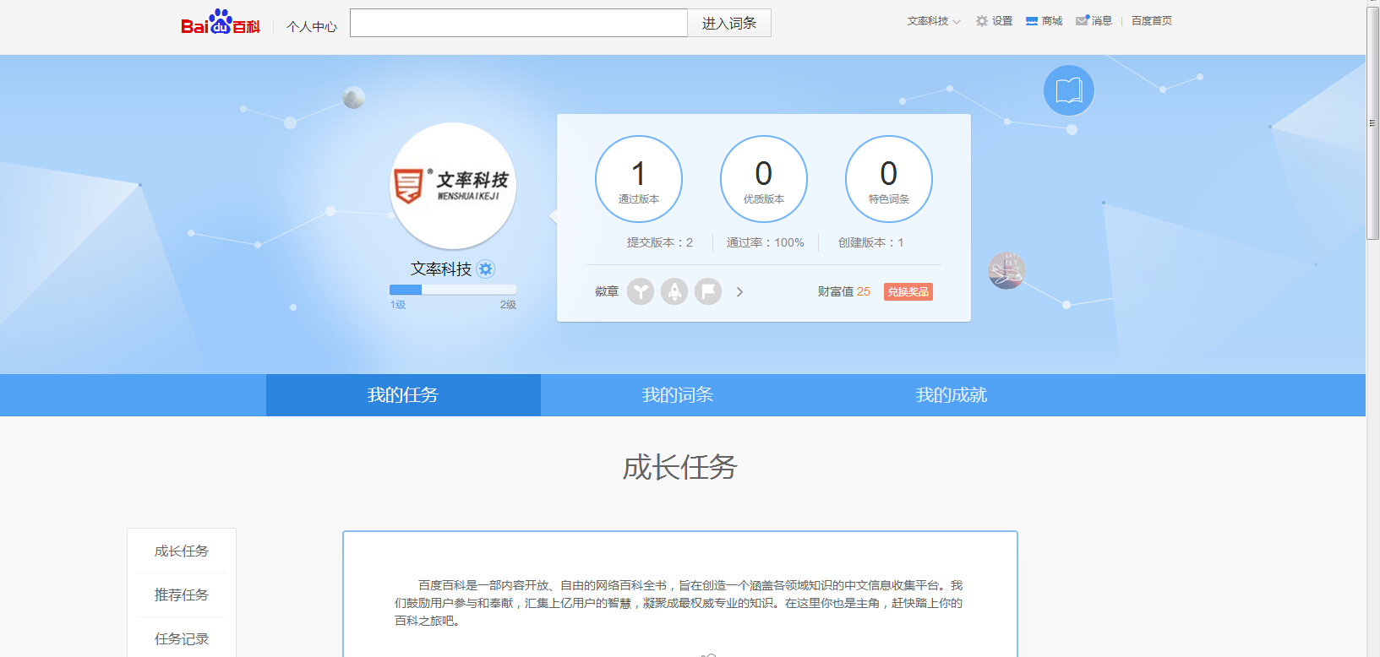Click the level progress bar under username

pos(453,290)
